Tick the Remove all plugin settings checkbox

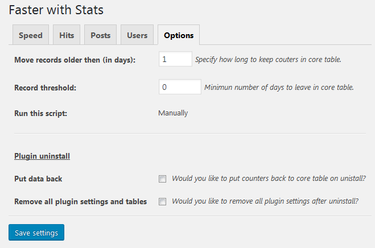click(x=162, y=201)
